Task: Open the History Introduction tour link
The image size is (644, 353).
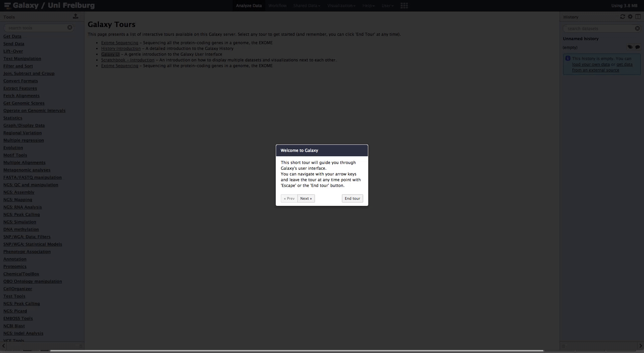Action: coord(121,49)
